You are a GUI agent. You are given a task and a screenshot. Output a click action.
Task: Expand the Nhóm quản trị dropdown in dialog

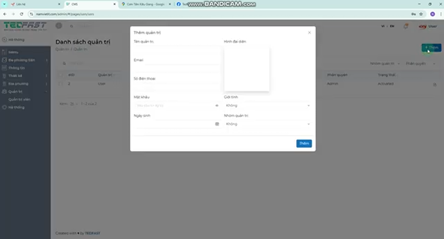tap(267, 124)
